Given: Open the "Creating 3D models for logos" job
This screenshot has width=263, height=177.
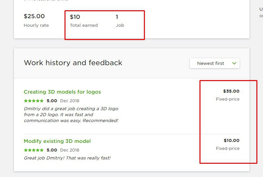Looking at the screenshot, I should pos(62,92).
